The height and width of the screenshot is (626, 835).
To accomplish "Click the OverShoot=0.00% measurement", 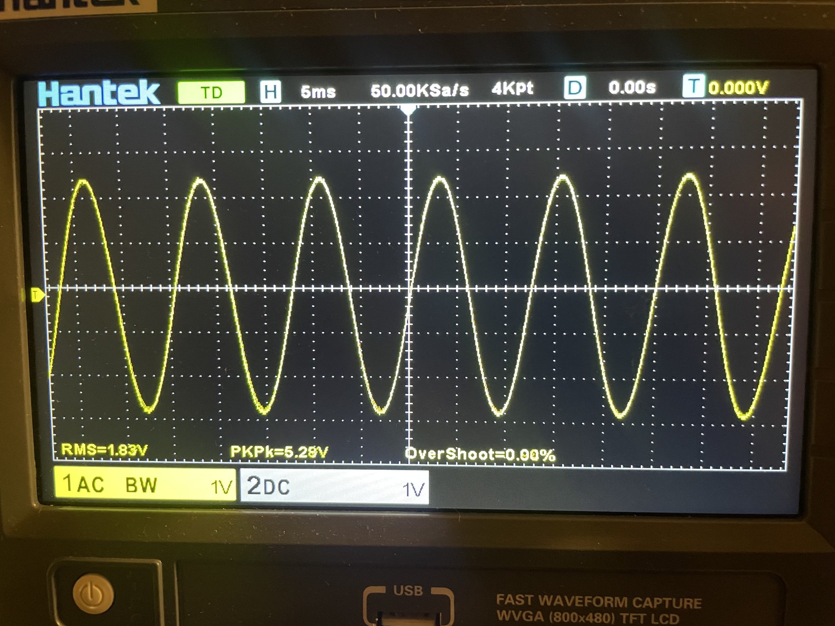I will tap(480, 454).
